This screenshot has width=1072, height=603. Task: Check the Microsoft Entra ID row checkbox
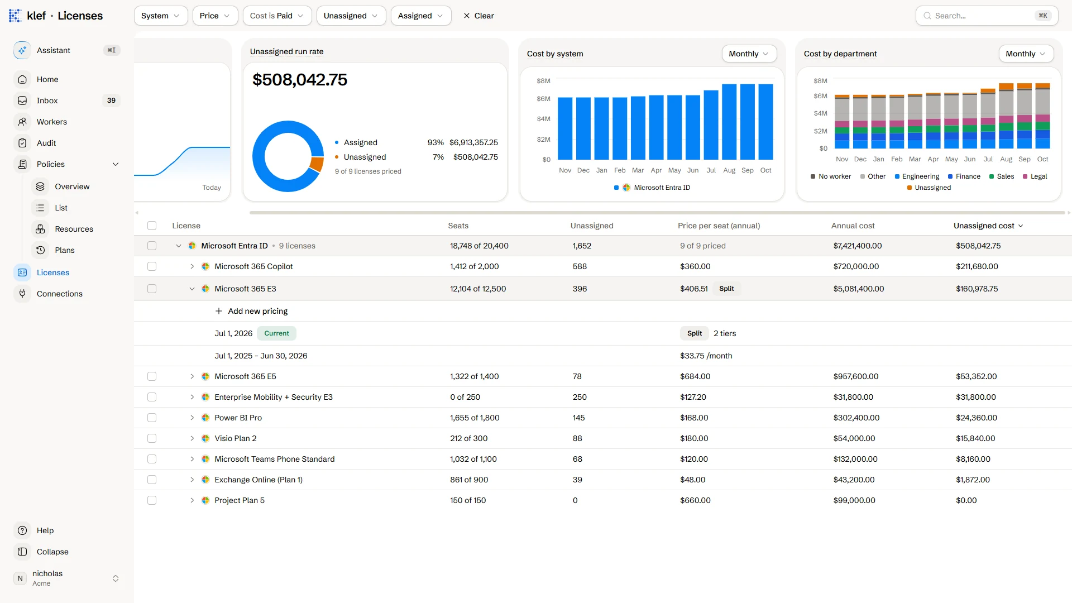(152, 246)
